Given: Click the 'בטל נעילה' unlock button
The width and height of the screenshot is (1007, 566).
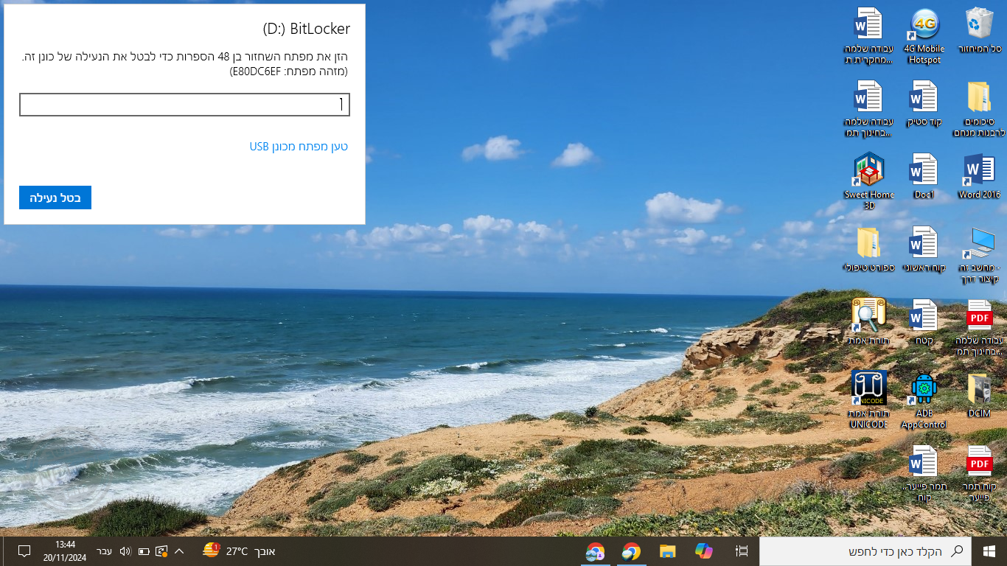Looking at the screenshot, I should tap(55, 198).
